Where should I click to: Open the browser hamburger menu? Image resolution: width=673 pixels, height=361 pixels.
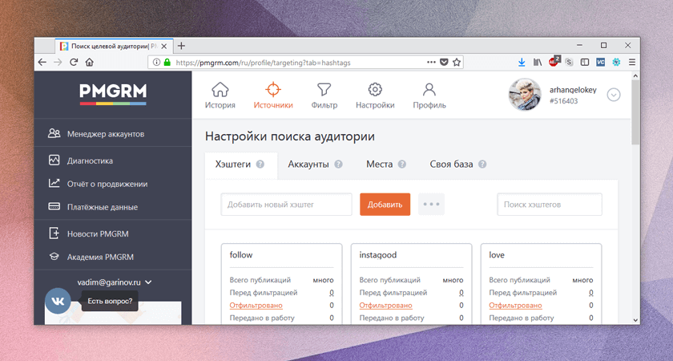[x=632, y=63]
